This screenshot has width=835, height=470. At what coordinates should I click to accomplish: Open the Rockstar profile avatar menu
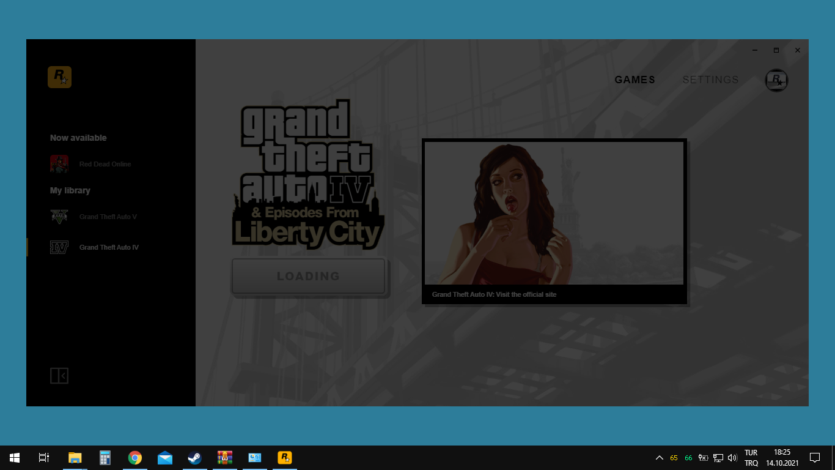(x=776, y=80)
